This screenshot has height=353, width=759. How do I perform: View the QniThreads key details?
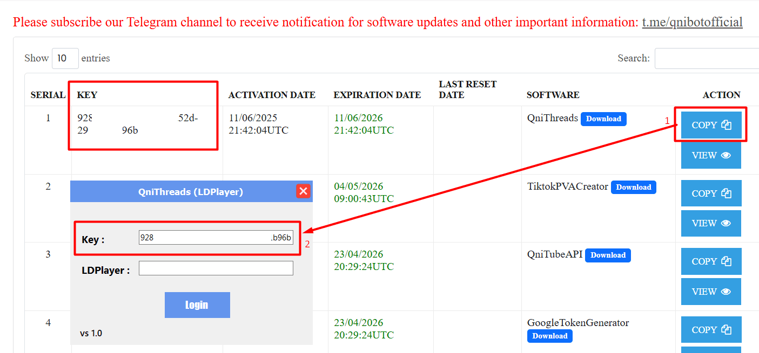click(x=711, y=155)
